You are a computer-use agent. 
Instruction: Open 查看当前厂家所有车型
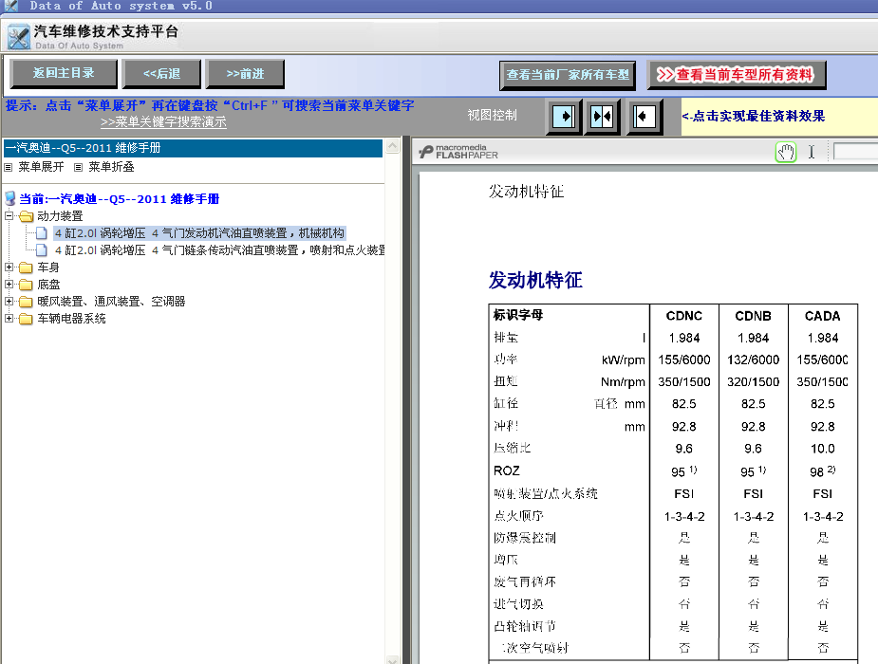click(x=568, y=75)
